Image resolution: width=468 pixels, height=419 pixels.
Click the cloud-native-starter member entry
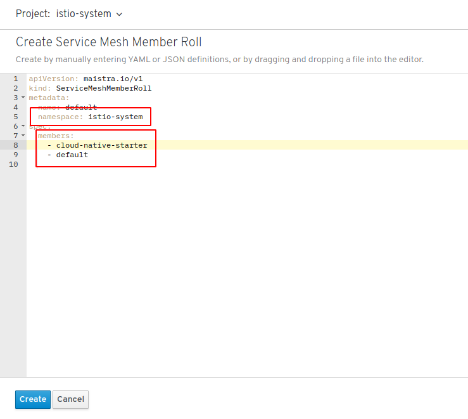click(102, 145)
